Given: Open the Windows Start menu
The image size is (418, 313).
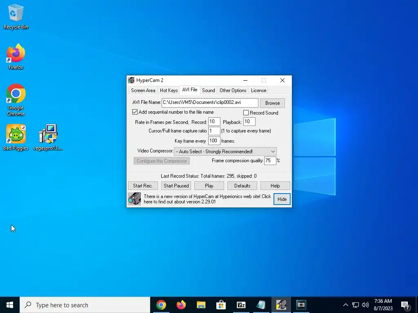Looking at the screenshot, I should 10,305.
